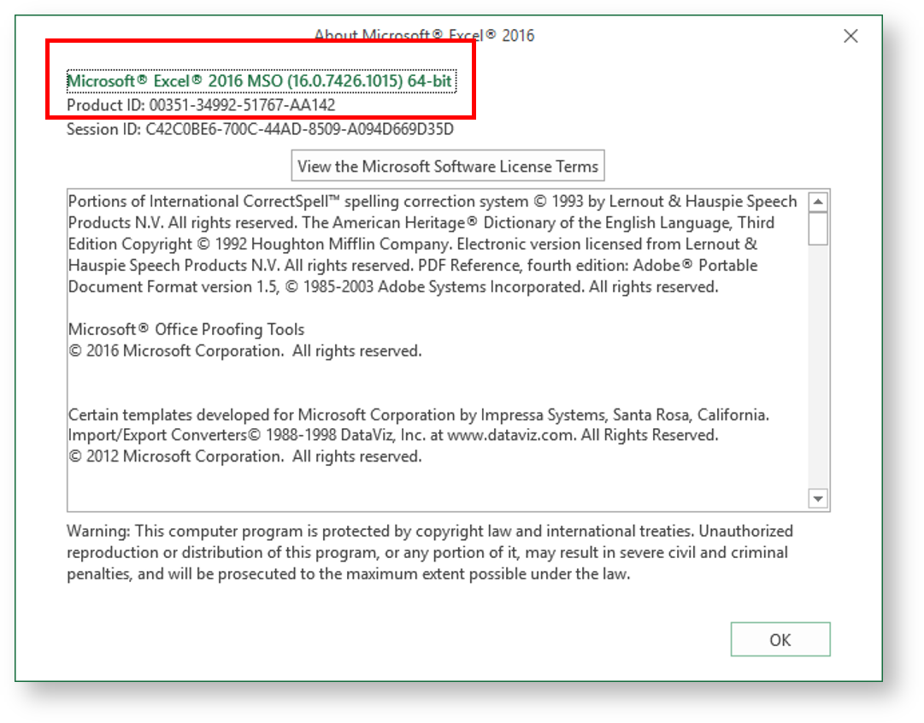
Task: Click the license text scrollbar down arrow
Action: pyautogui.click(x=818, y=498)
